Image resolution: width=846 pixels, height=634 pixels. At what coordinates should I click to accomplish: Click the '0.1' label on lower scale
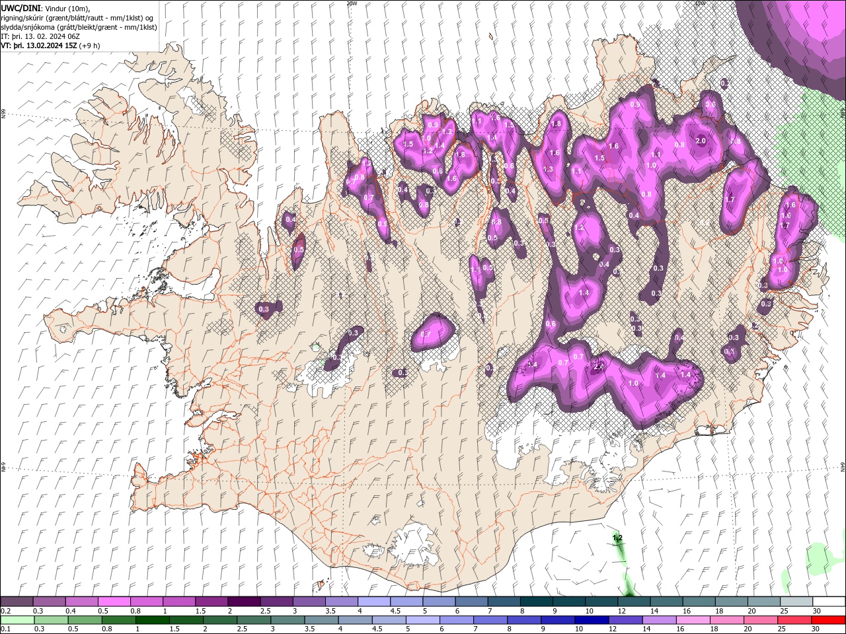click(5, 629)
